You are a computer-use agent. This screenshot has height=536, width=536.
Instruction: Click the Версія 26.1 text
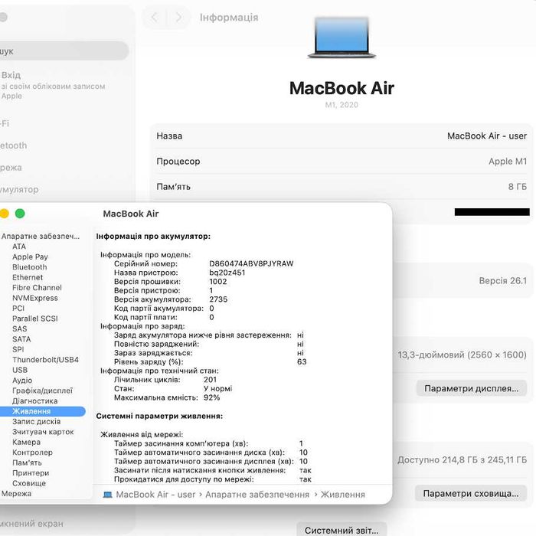(503, 281)
